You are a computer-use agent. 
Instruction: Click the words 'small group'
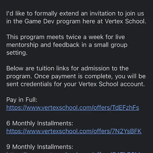coord(111,45)
